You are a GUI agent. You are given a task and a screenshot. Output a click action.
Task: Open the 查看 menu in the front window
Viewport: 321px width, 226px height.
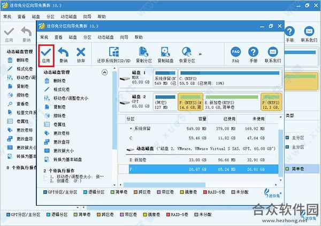[x=58, y=37]
